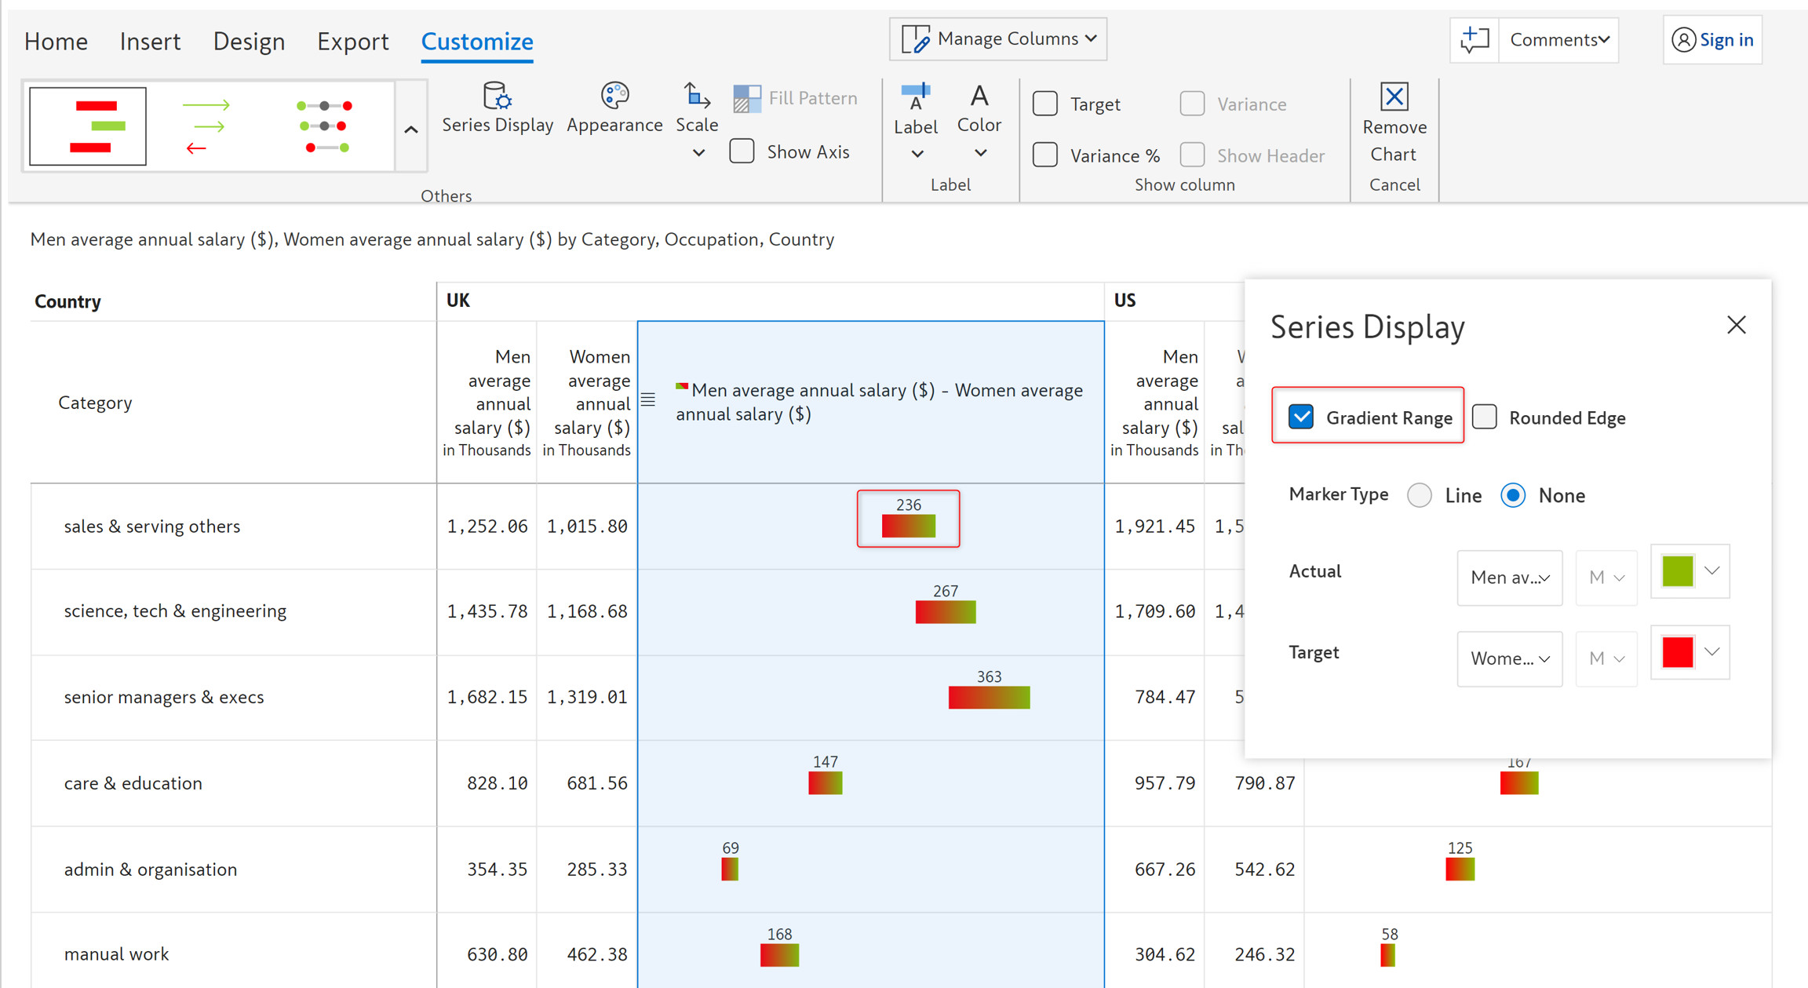Viewport: 1808px width, 988px height.
Task: Click the add comment icon
Action: (1474, 39)
